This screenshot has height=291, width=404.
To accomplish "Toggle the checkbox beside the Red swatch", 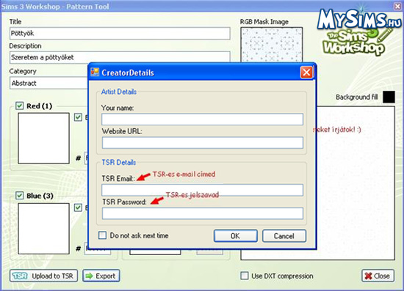I will pyautogui.click(x=78, y=117).
